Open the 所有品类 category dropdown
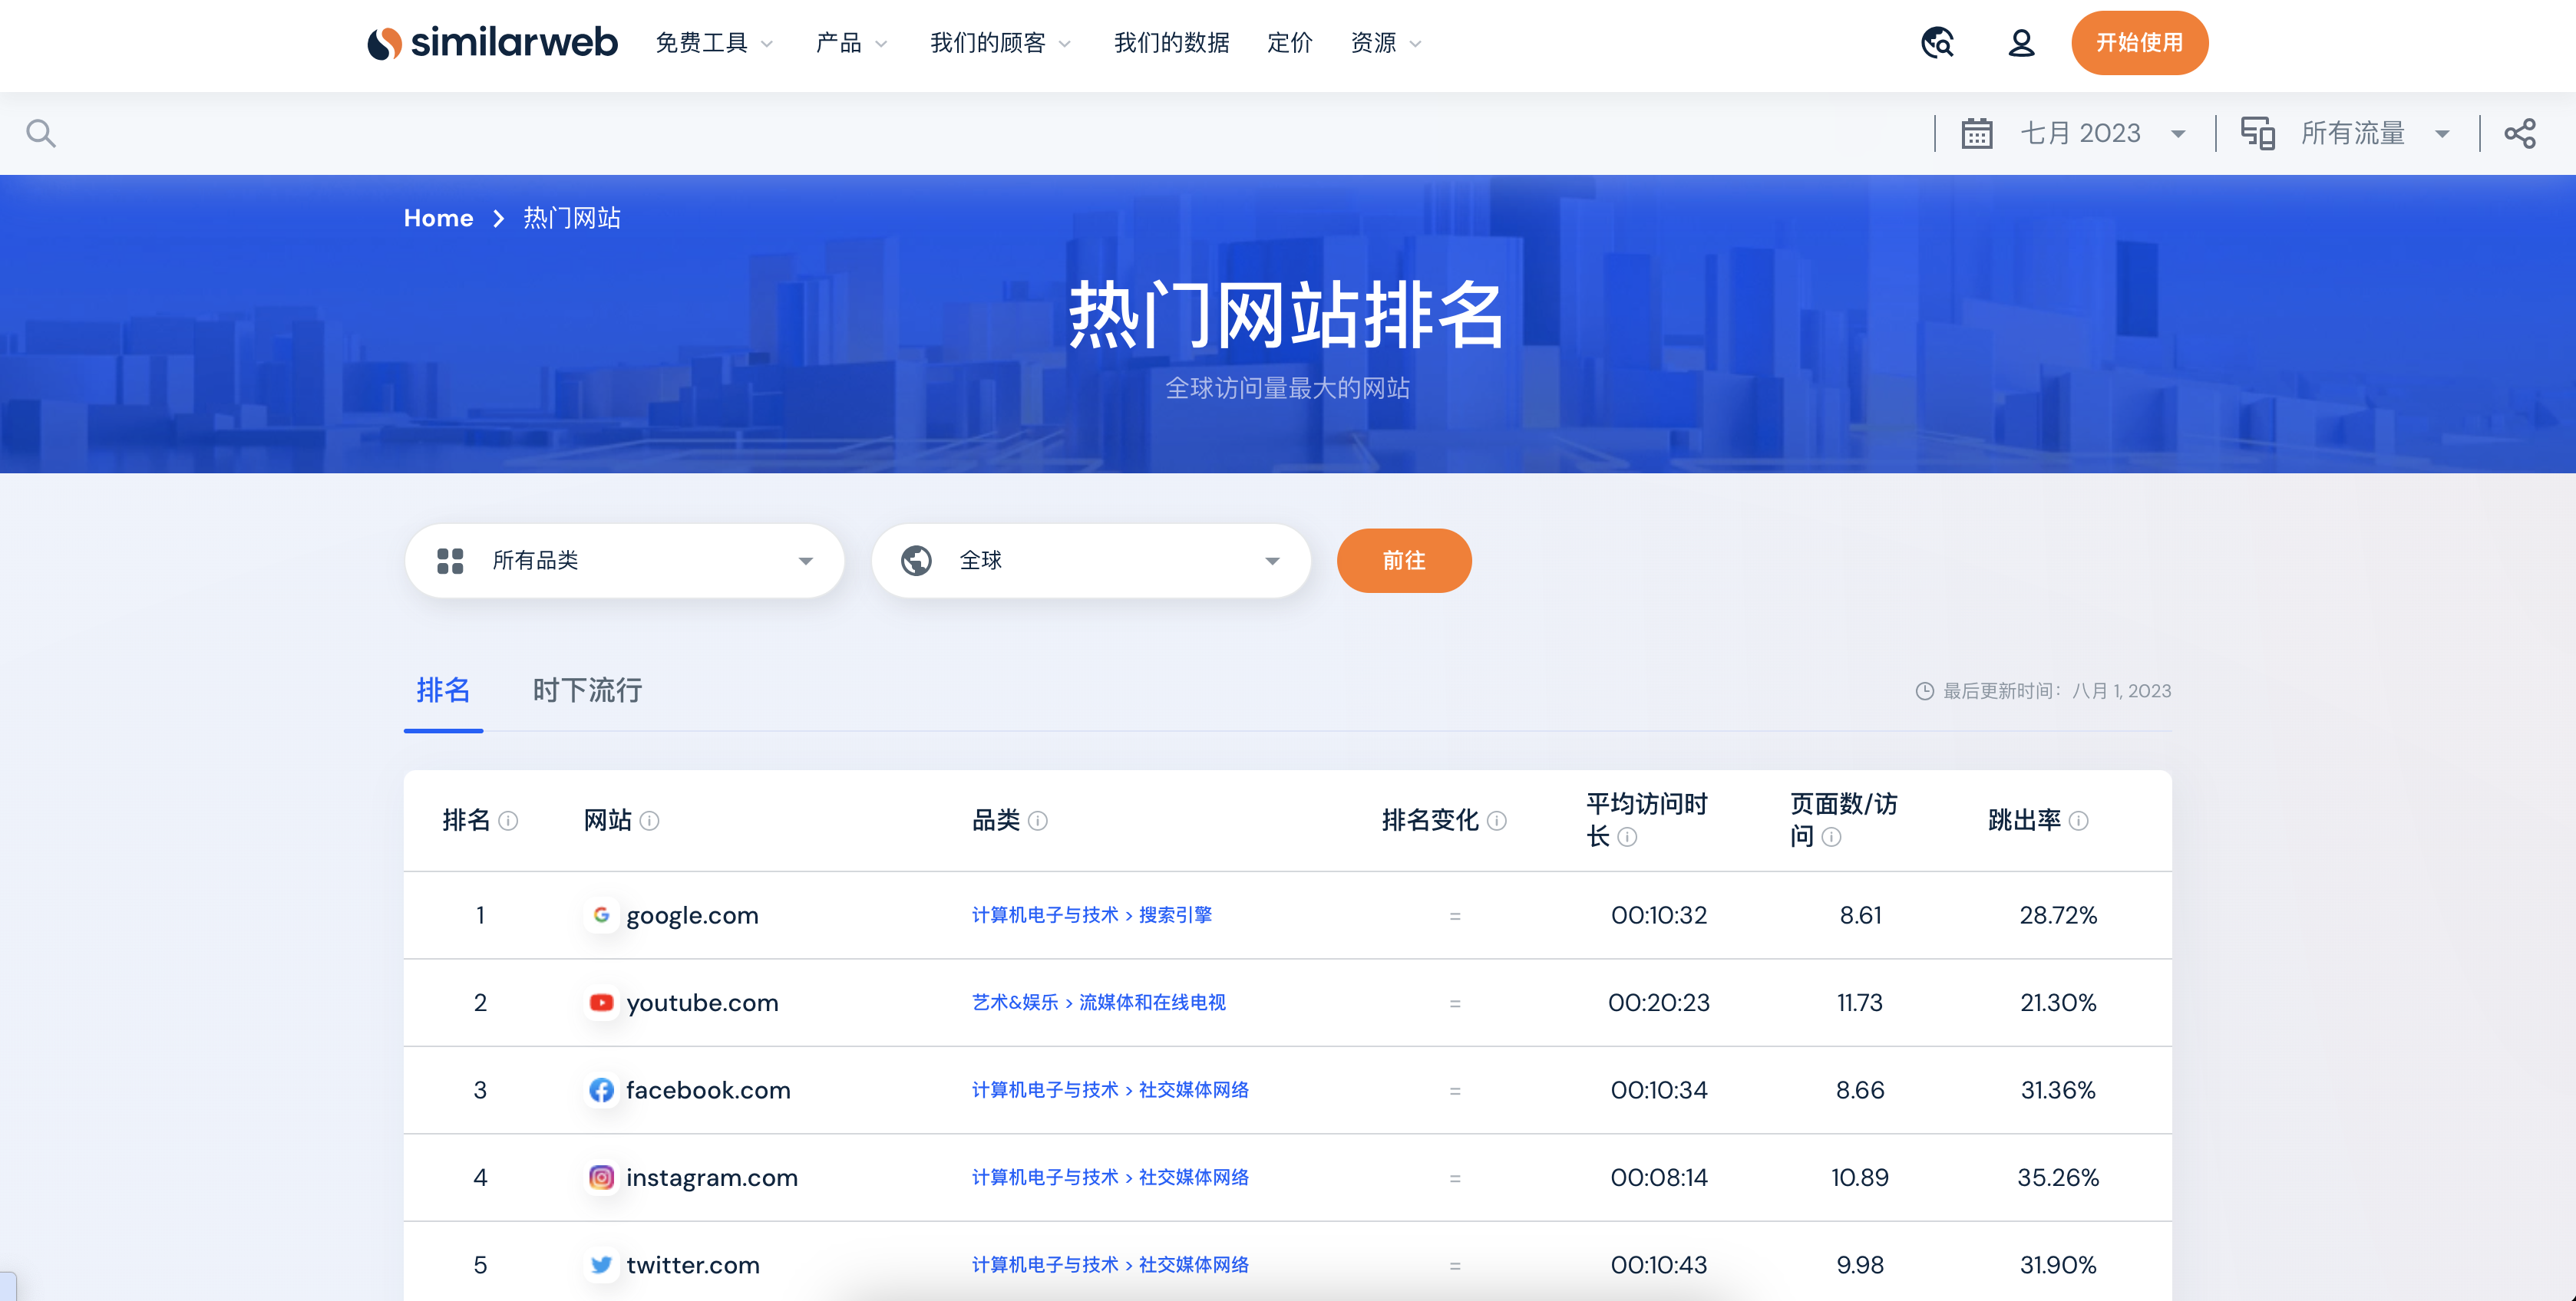 pos(624,561)
